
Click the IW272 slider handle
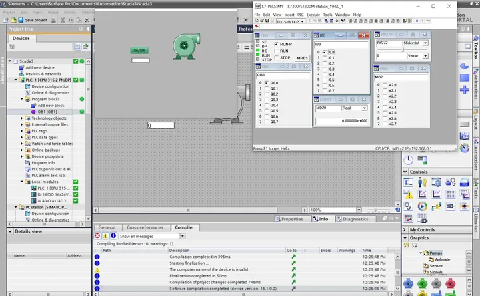[403, 49]
